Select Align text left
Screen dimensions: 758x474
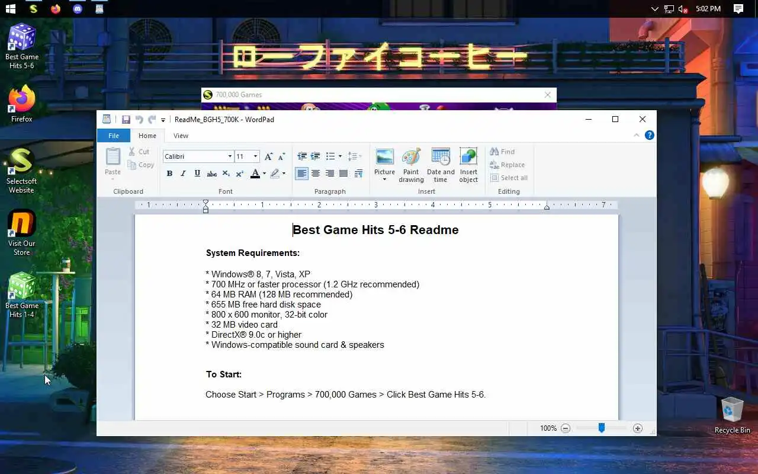click(x=302, y=174)
